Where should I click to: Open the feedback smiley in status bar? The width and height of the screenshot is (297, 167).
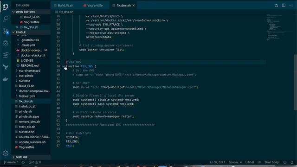285,162
